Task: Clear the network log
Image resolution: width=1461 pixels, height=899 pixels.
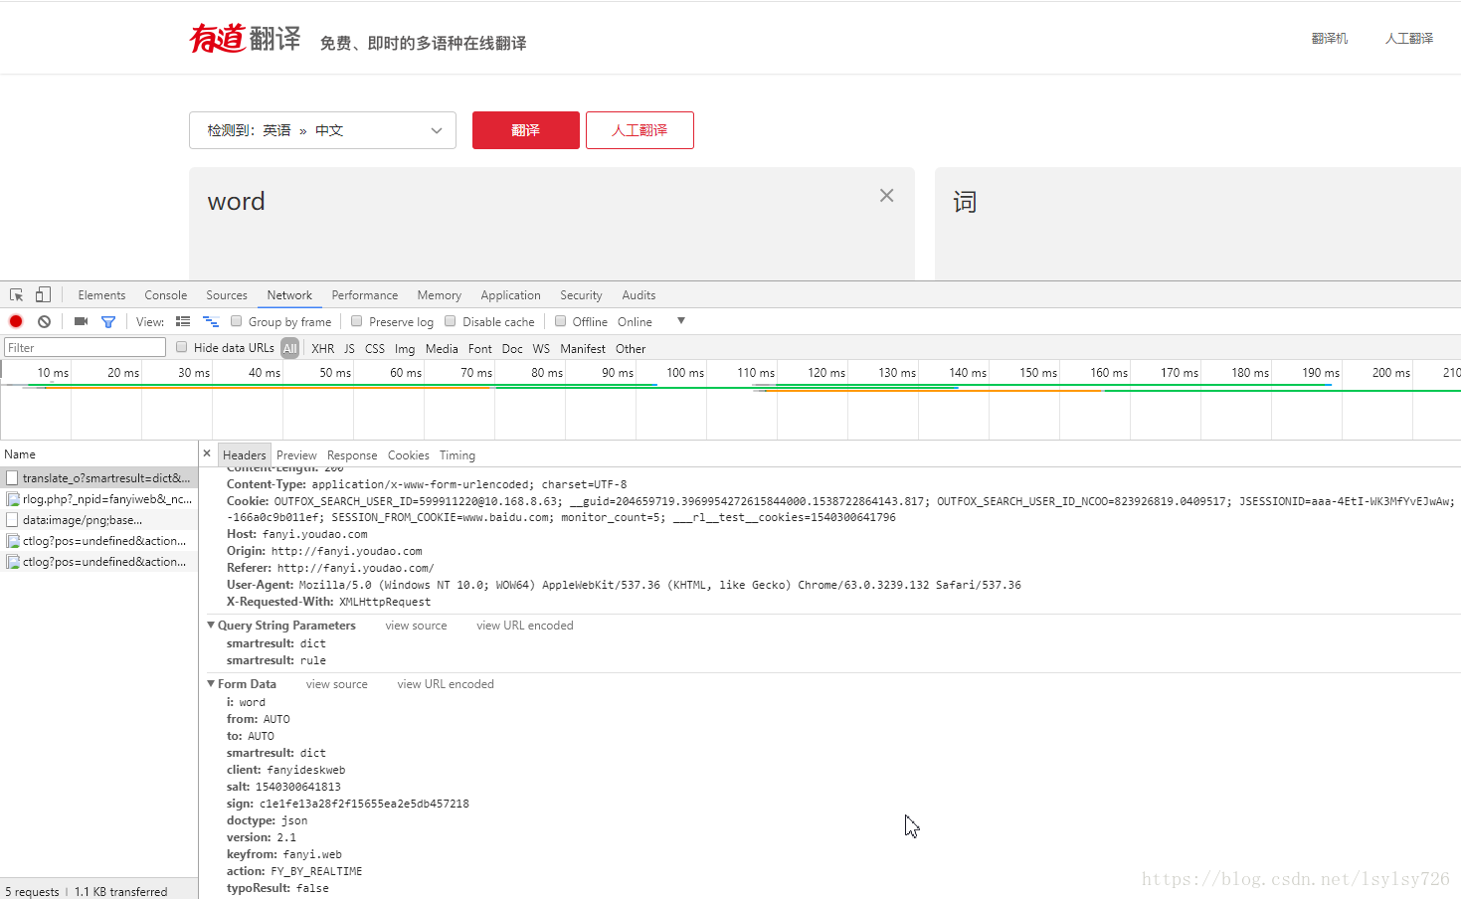Action: (44, 321)
